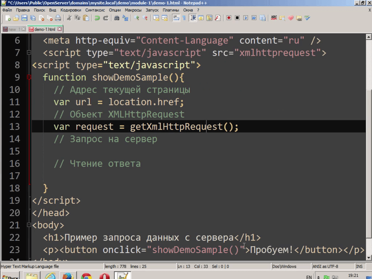
Task: Open the Макросы menu
Action: 133,10
